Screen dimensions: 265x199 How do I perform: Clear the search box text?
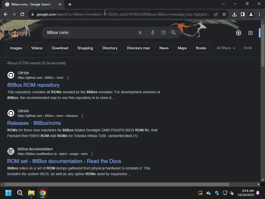point(140,33)
